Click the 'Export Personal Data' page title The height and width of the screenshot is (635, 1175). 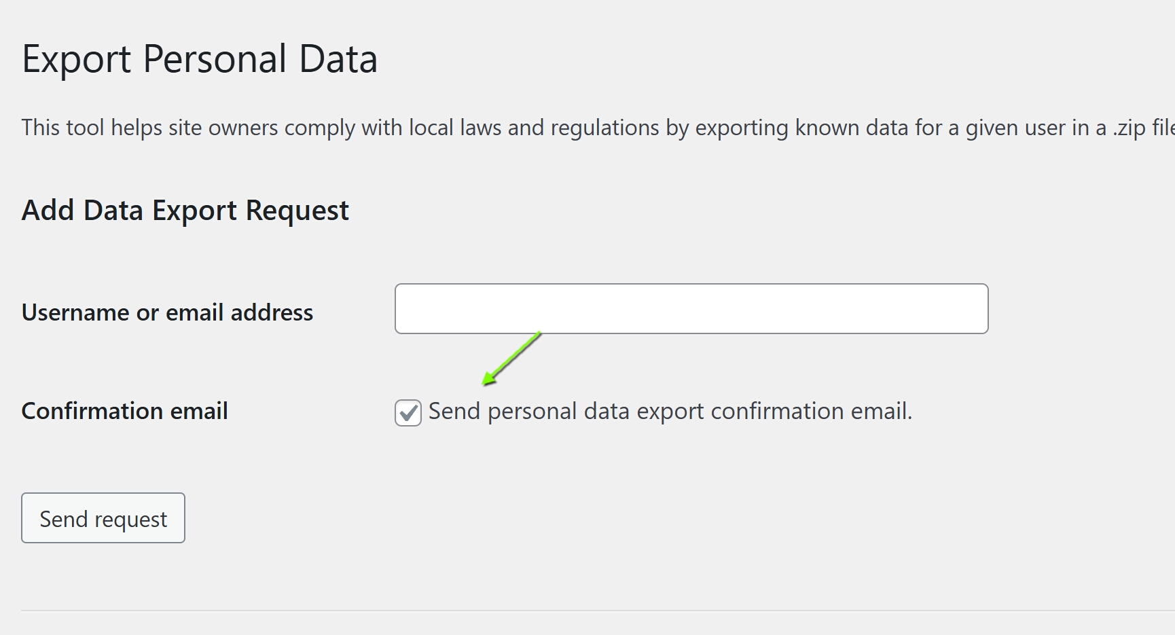click(200, 59)
